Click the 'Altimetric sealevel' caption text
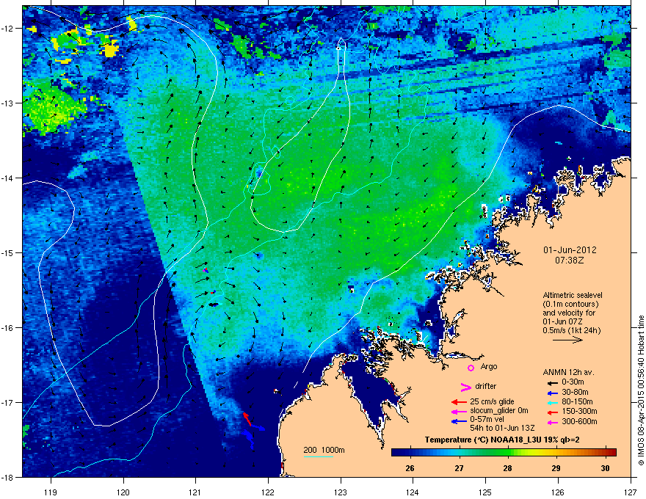The width and height of the screenshot is (646, 499). tap(573, 295)
